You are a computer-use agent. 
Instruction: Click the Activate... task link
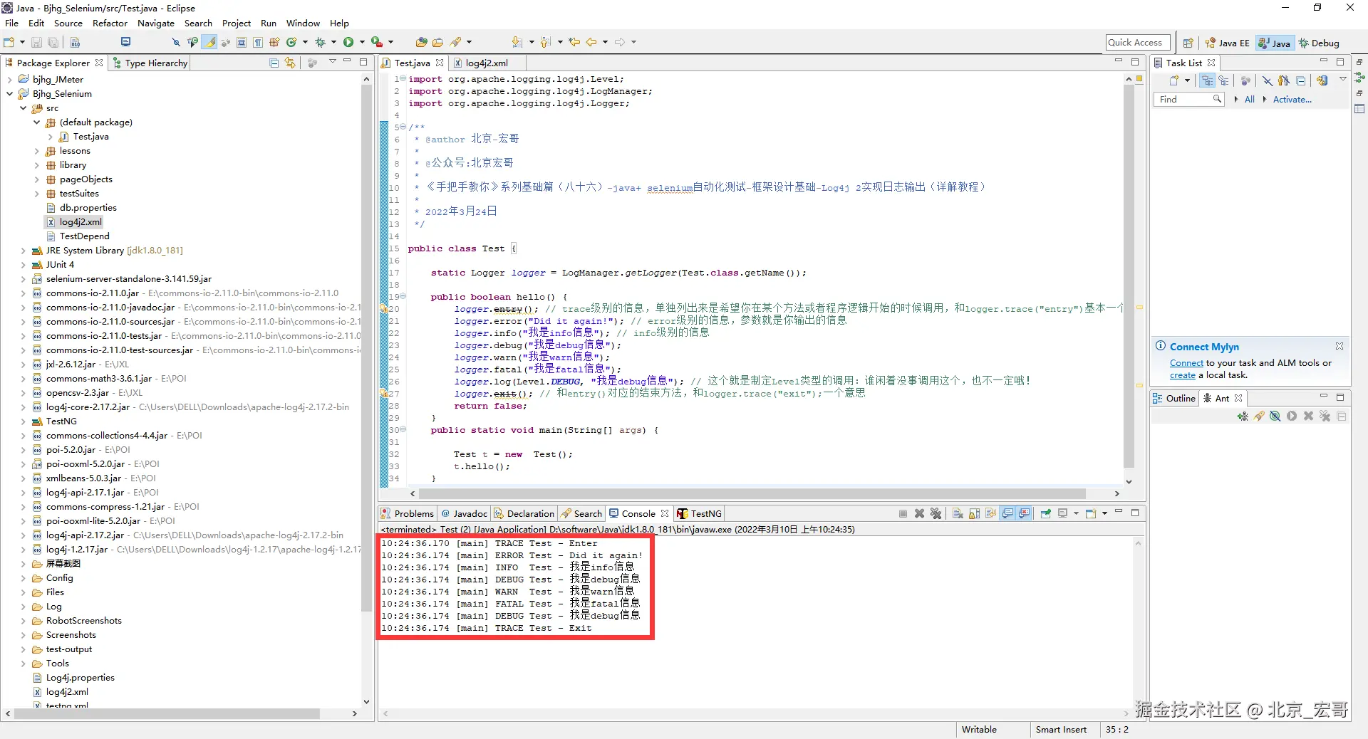point(1292,100)
